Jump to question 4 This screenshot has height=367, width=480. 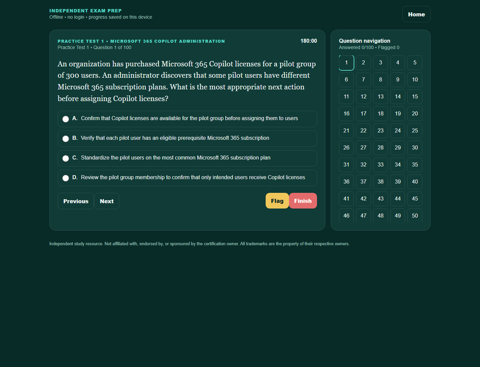(x=398, y=62)
